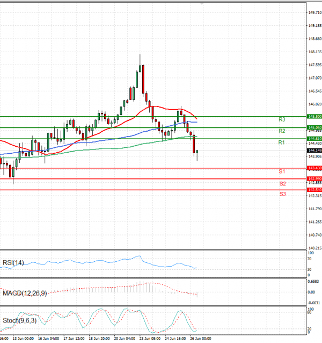Click the 142.990 red price tag
This screenshot has height=343, width=322.
(314, 178)
